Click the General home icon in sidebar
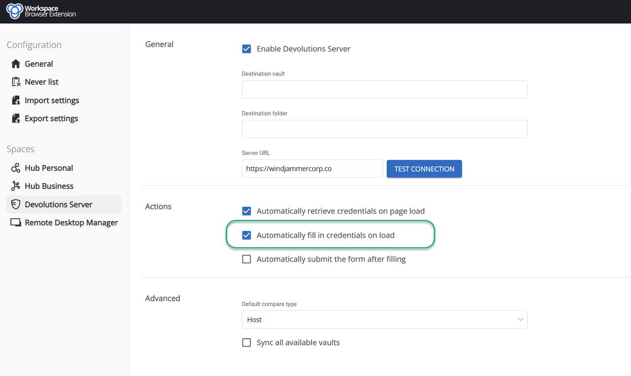Viewport: 631px width, 376px height. (x=16, y=64)
